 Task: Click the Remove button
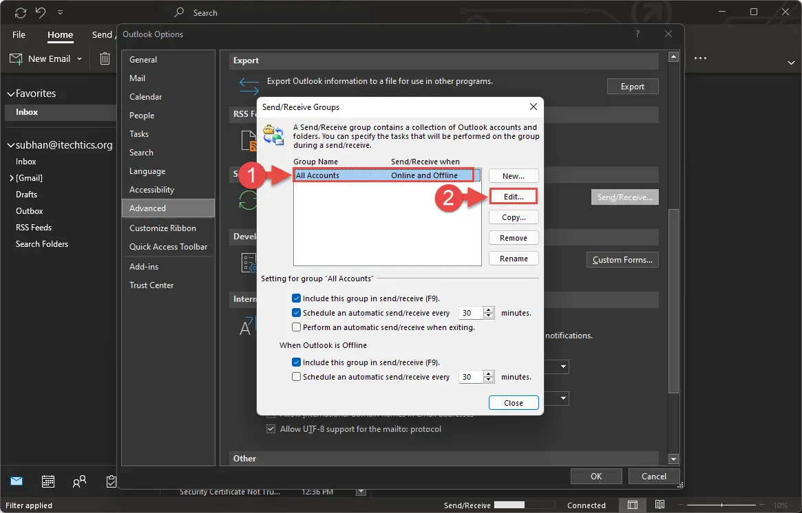click(x=514, y=238)
